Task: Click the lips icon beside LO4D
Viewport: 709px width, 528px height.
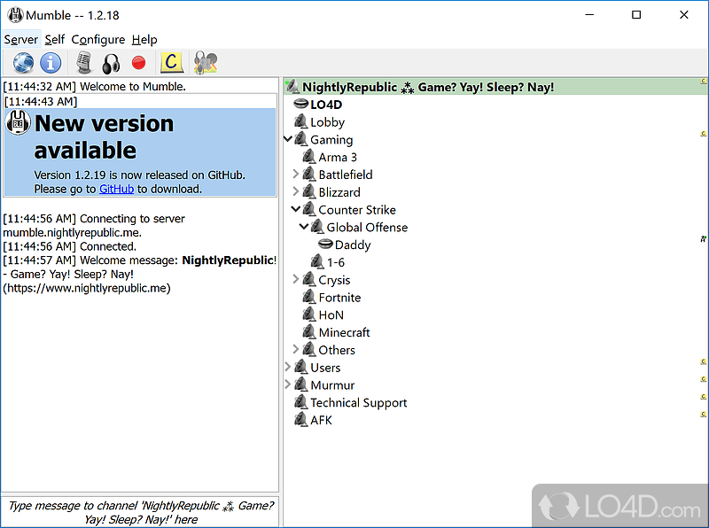Action: pos(301,104)
